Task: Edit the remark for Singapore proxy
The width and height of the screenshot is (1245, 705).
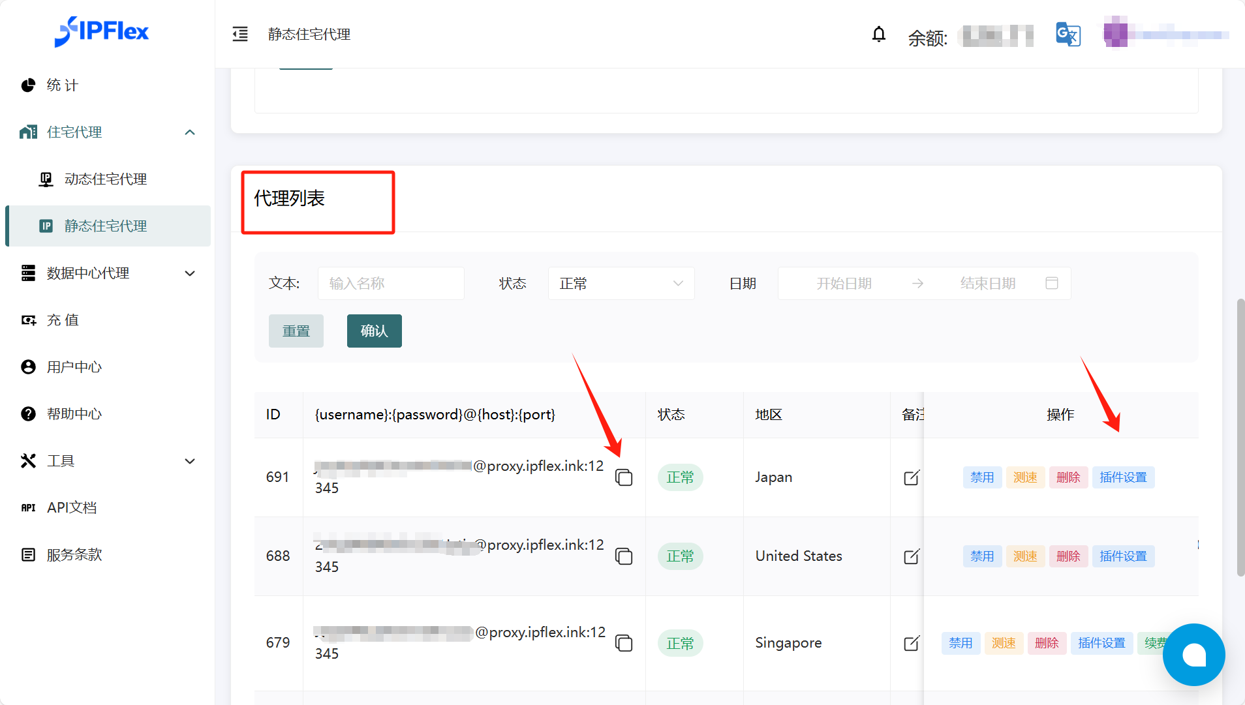Action: tap(912, 643)
